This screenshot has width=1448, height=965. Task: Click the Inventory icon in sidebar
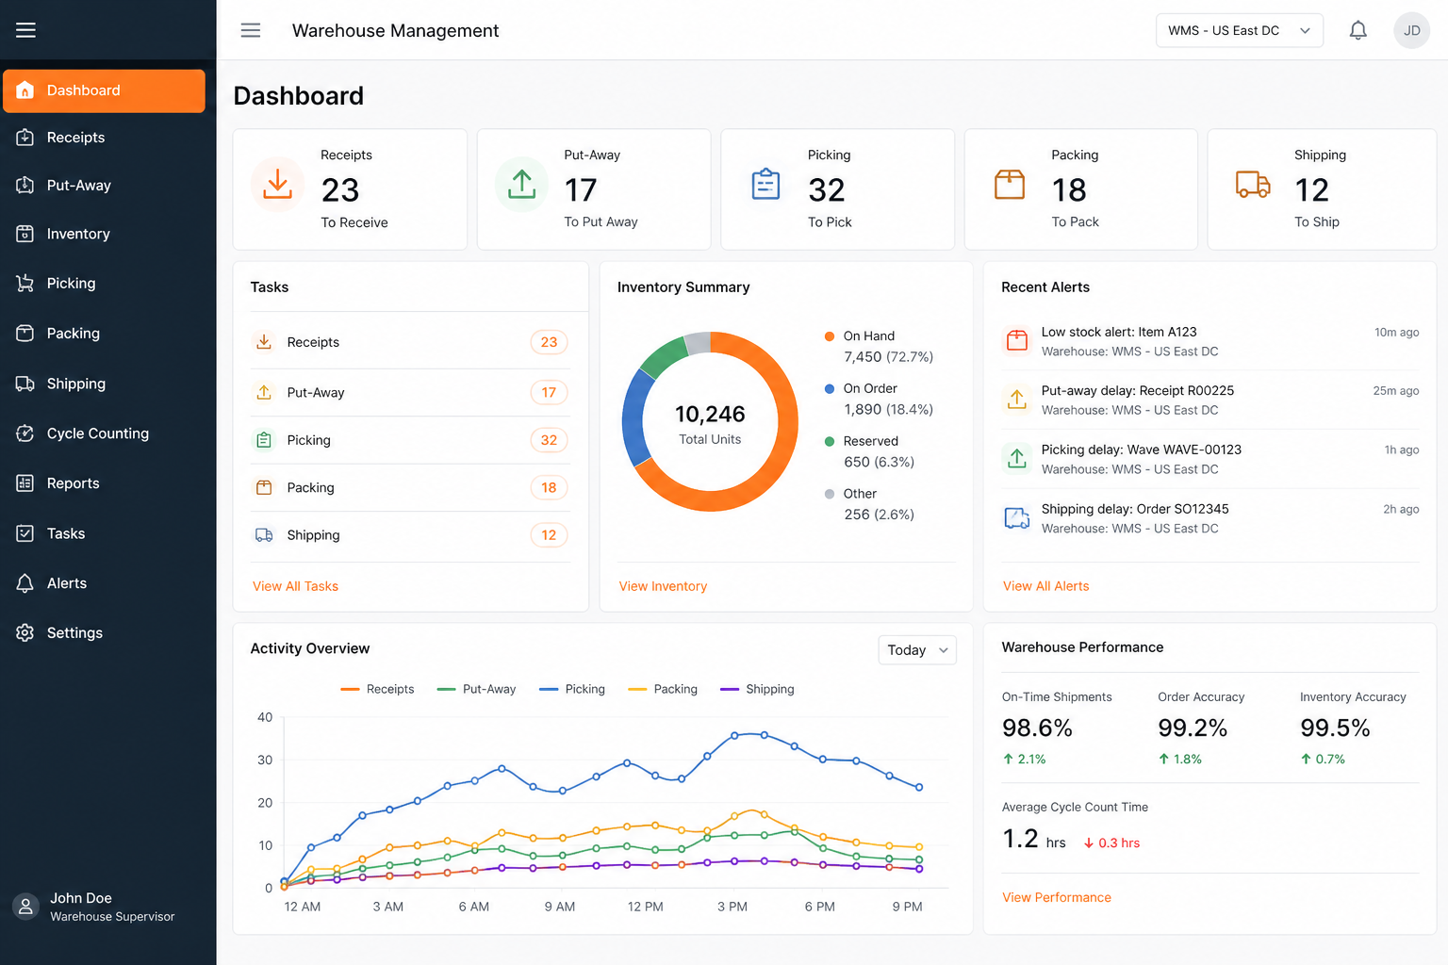[x=25, y=234]
